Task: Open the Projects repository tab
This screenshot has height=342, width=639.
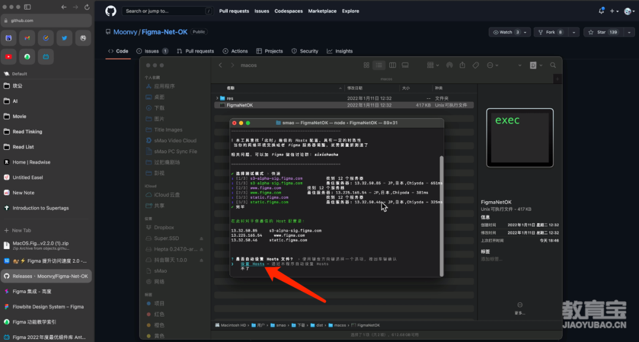Action: pos(269,51)
